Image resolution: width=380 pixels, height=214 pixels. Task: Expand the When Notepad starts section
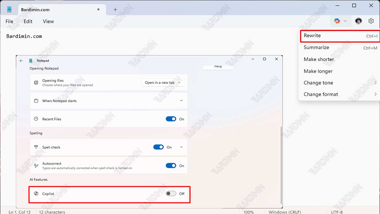click(x=181, y=101)
